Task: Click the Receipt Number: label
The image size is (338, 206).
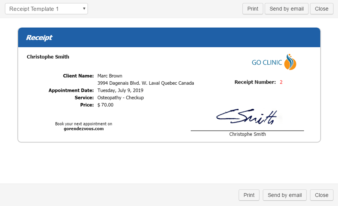Action: [255, 82]
